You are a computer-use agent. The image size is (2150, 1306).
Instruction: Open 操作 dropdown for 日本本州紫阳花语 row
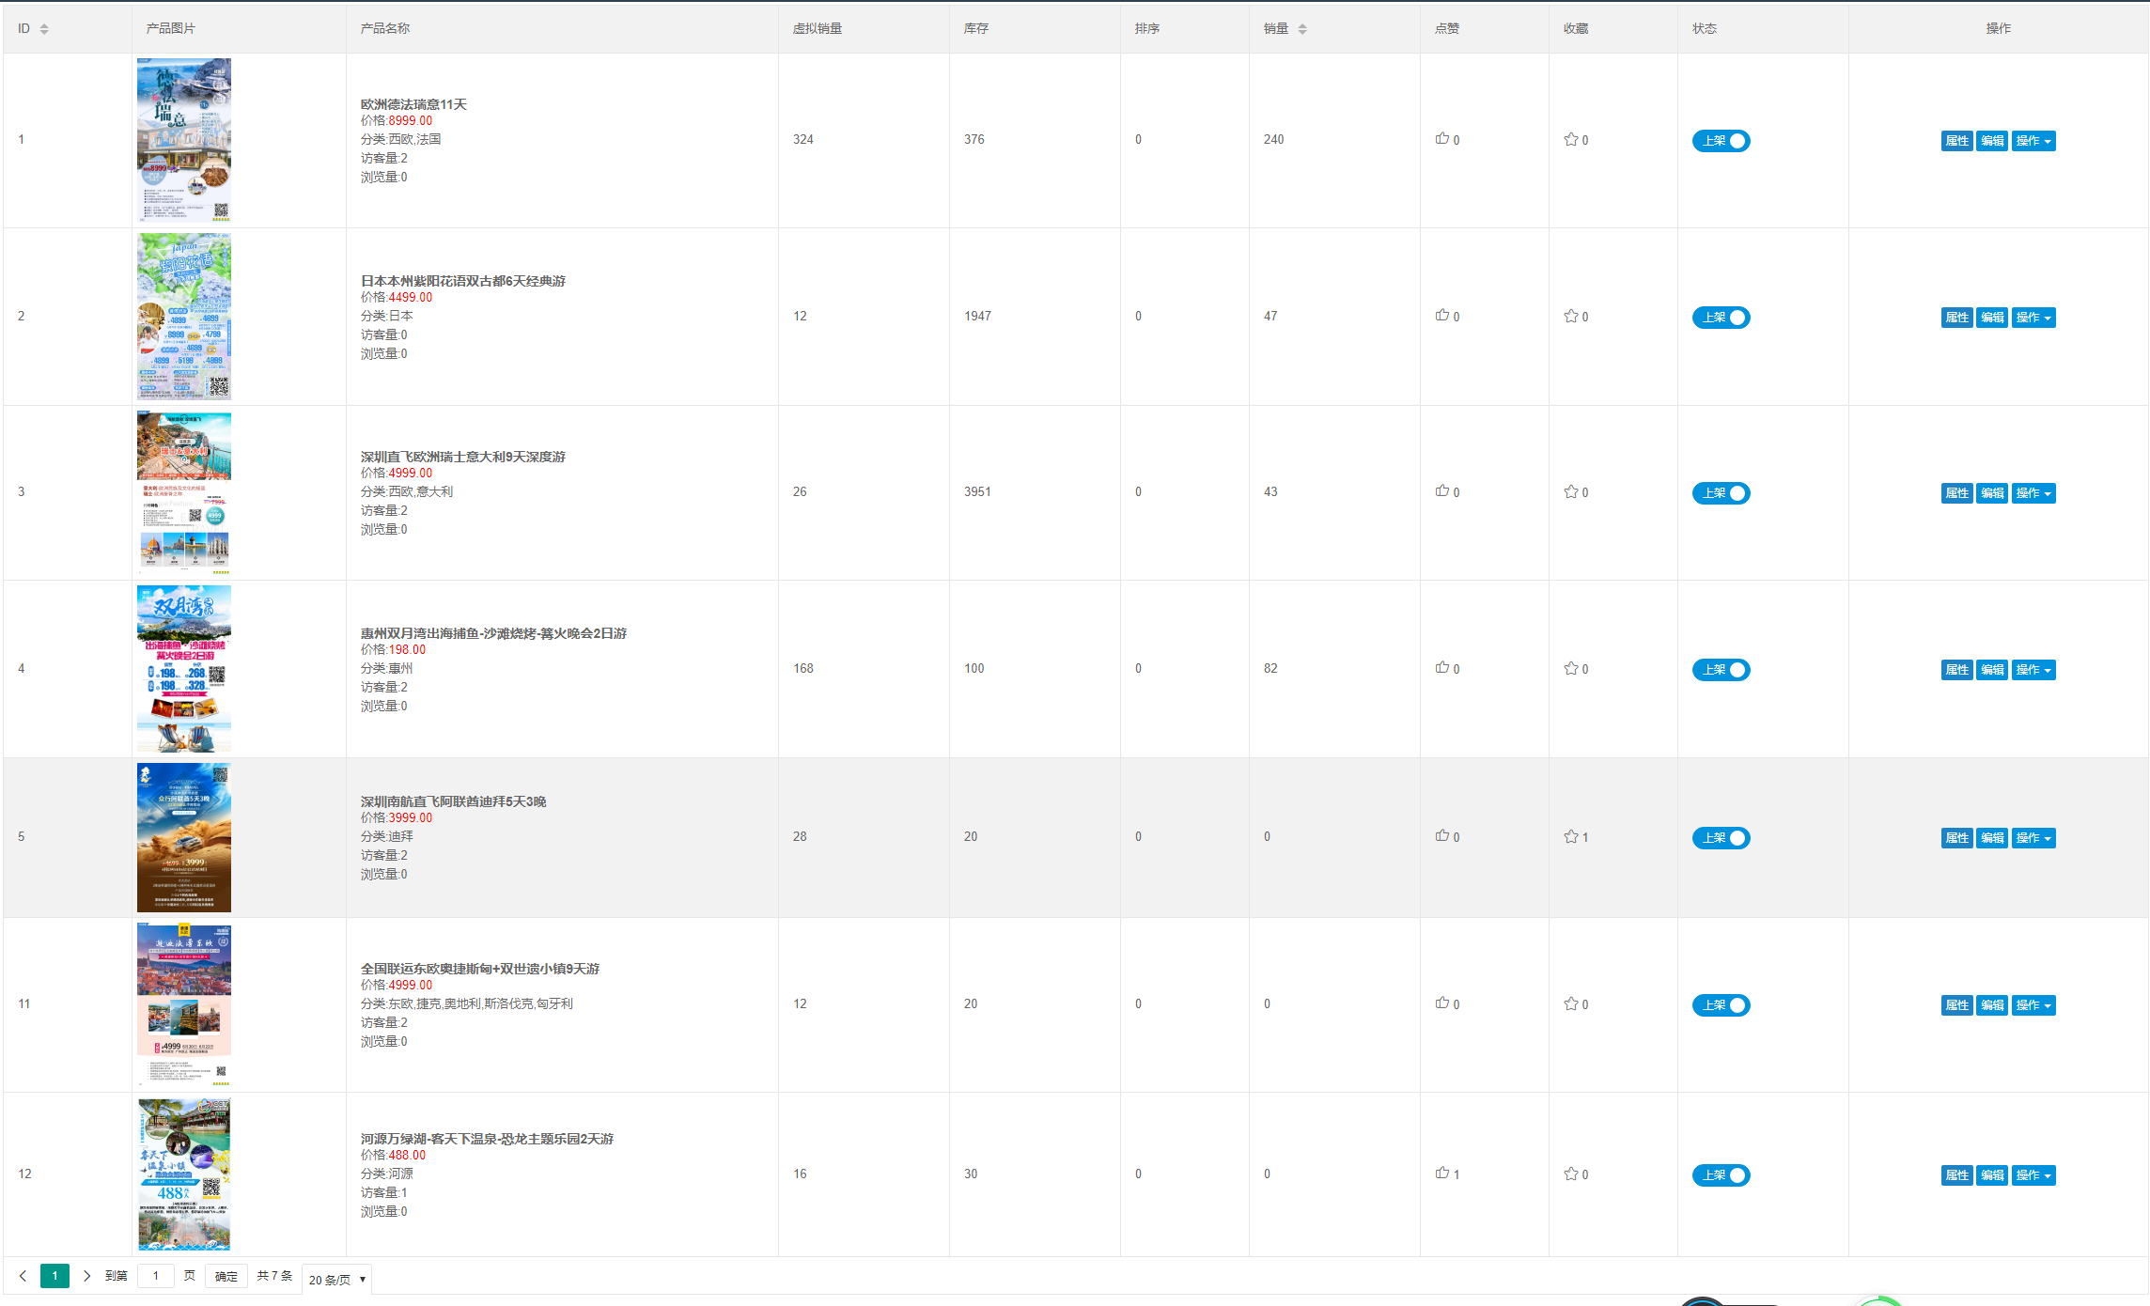point(2033,318)
